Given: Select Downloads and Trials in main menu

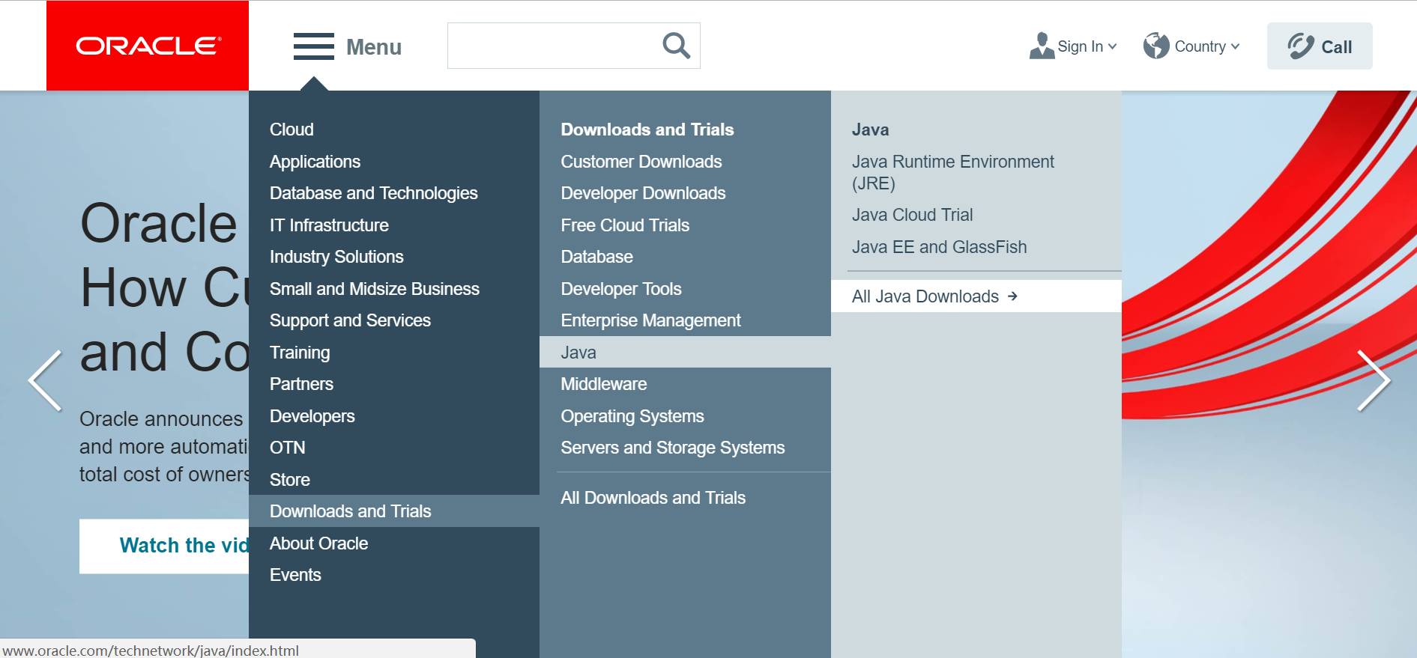Looking at the screenshot, I should (x=394, y=511).
